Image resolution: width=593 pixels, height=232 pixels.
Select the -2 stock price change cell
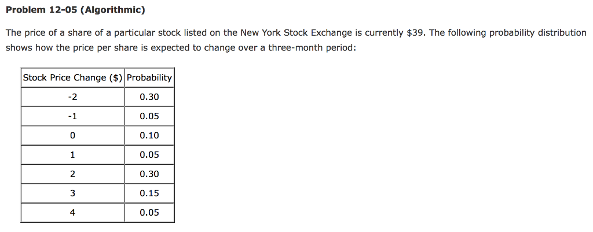point(72,97)
